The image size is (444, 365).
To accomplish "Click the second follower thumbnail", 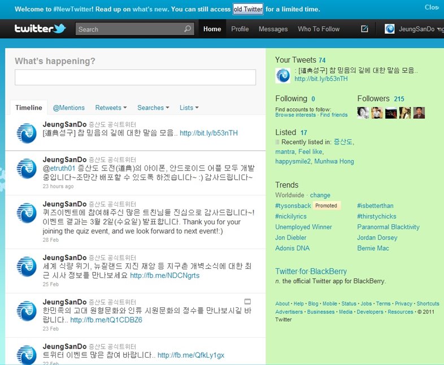I will (x=377, y=112).
